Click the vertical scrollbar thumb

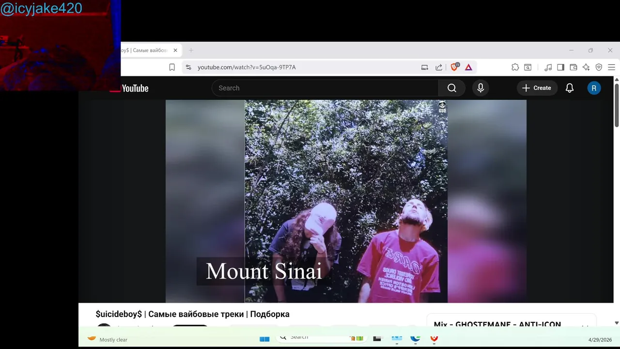pos(617,105)
